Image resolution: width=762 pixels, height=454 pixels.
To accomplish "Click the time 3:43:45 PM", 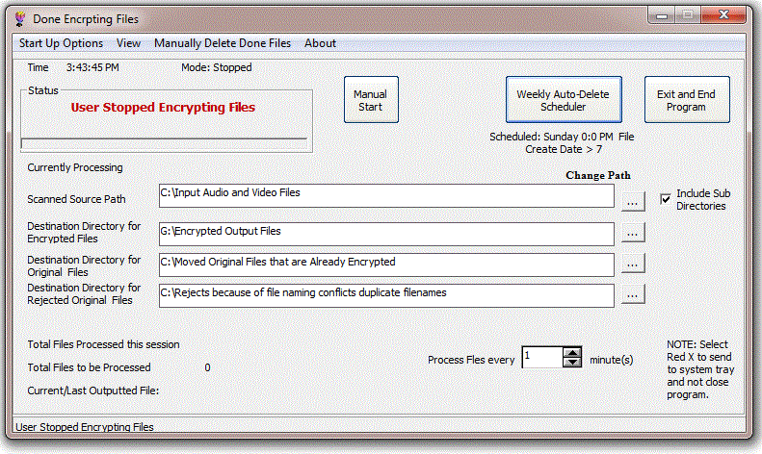I will coord(92,67).
